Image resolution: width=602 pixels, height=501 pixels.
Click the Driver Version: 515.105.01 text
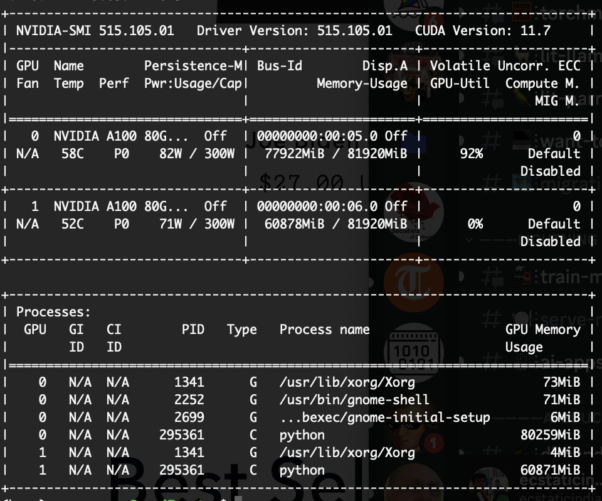click(295, 30)
